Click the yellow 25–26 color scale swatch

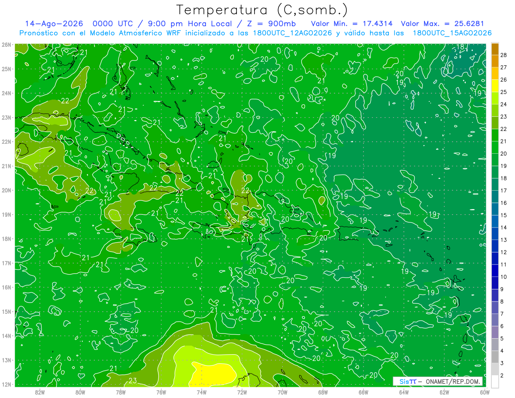(x=495, y=86)
